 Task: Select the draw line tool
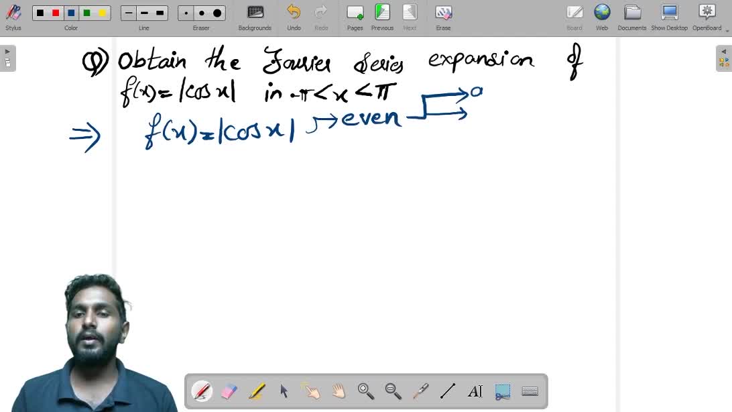448,391
